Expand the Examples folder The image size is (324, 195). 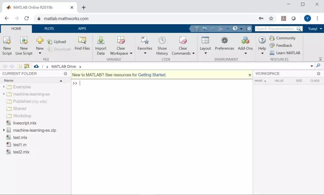pos(4,87)
